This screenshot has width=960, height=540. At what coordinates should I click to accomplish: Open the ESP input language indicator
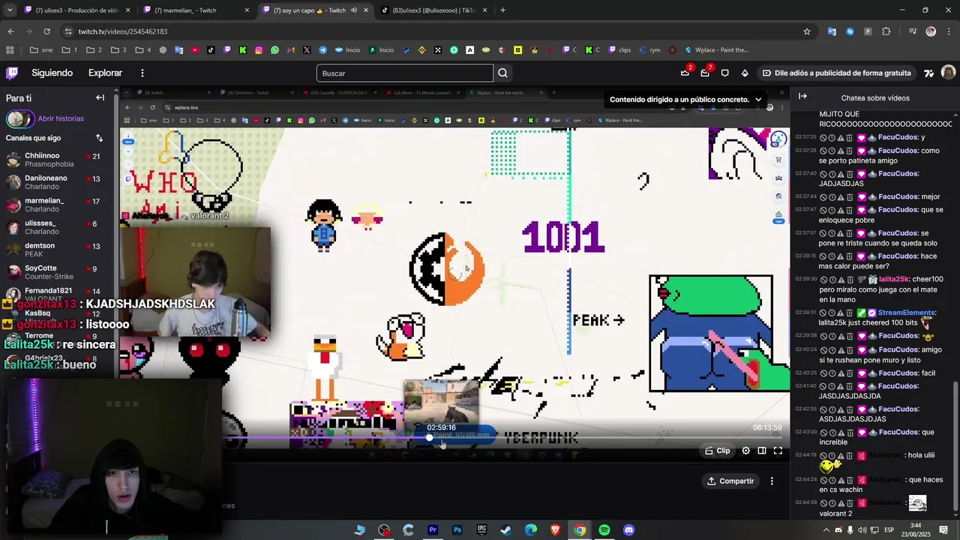pos(889,530)
